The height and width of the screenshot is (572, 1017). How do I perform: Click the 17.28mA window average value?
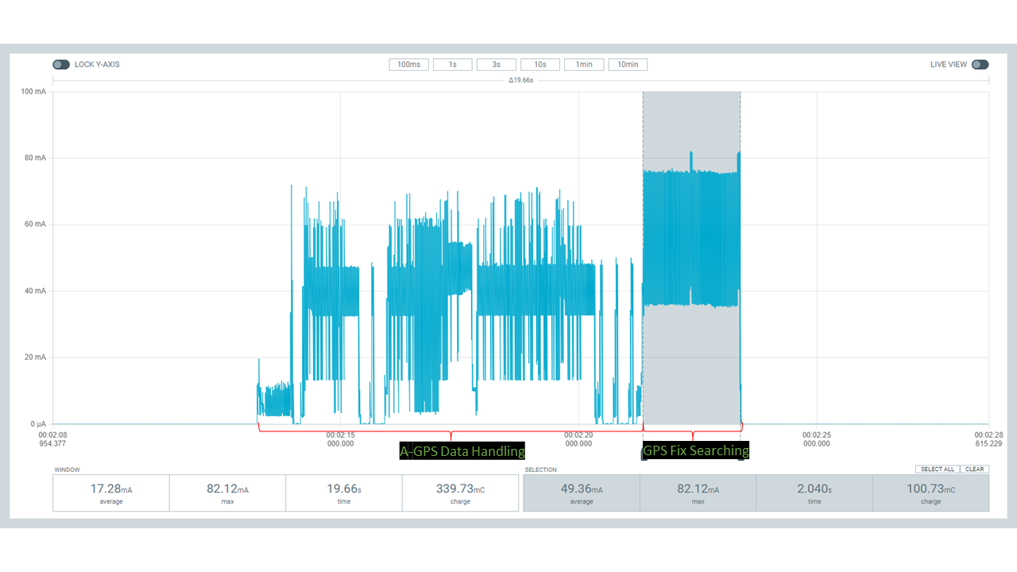tap(111, 489)
